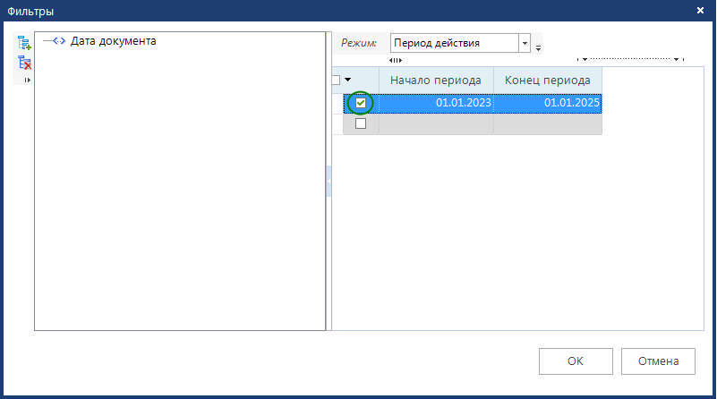717x399 pixels.
Task: Toggle the header select-all checkbox
Action: [x=336, y=81]
